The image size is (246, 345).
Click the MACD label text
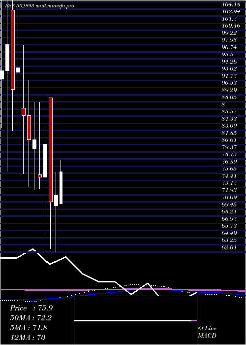point(207,336)
